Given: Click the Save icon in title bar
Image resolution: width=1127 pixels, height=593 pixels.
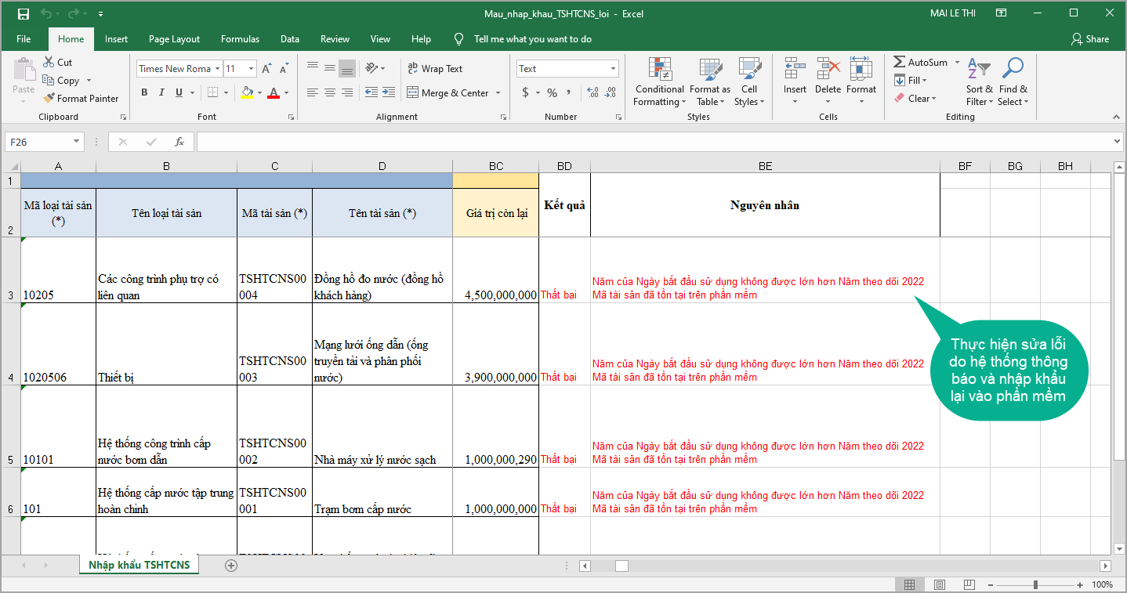Looking at the screenshot, I should (24, 14).
